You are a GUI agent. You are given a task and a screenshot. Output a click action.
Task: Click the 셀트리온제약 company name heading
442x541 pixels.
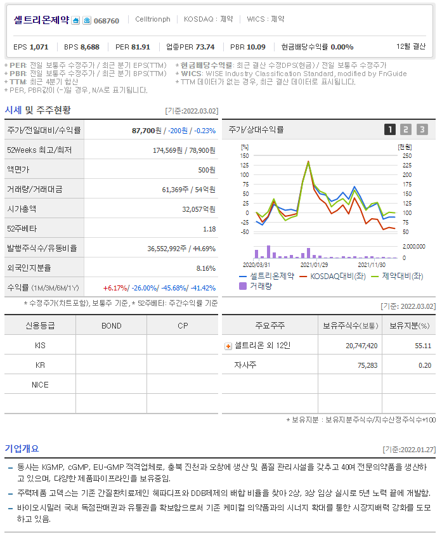pyautogui.click(x=41, y=20)
